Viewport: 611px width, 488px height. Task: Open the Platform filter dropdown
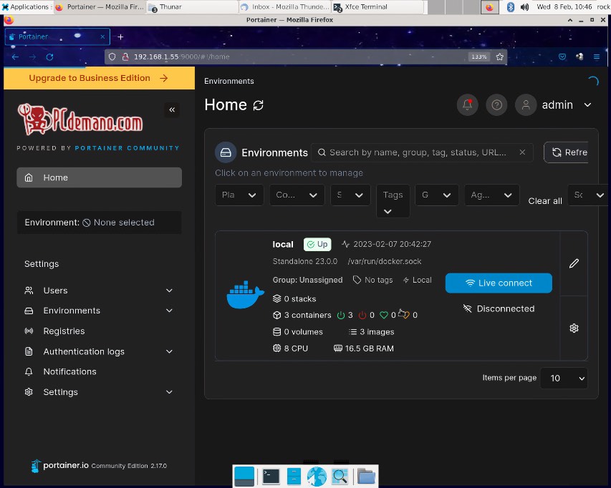tap(239, 195)
